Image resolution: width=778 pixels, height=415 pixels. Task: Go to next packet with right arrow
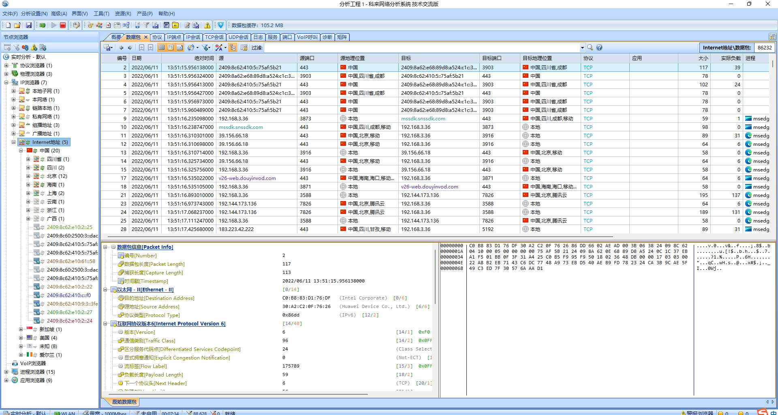coord(130,48)
